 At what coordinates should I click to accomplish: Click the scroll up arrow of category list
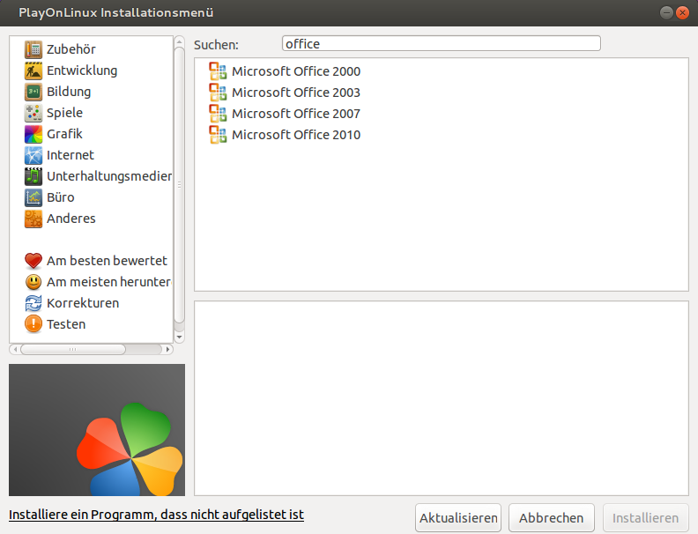pyautogui.click(x=180, y=41)
